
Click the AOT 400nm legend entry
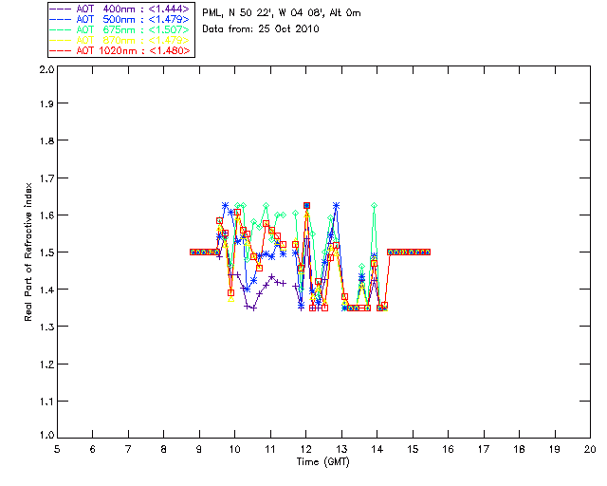(120, 9)
